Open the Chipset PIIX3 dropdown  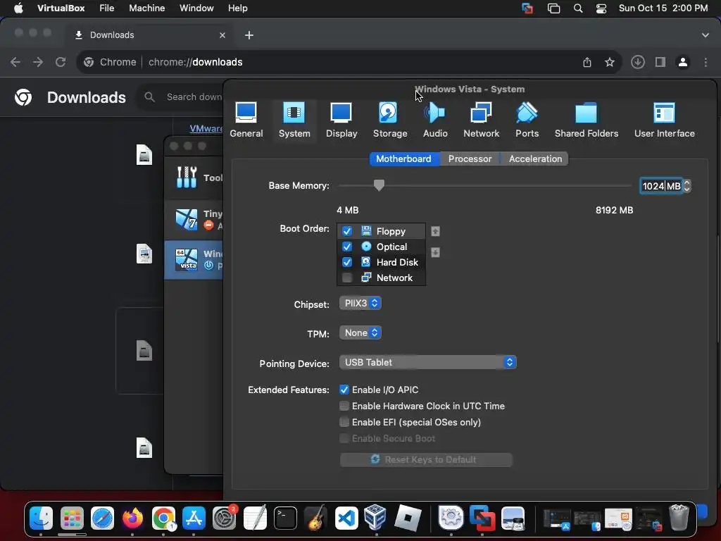[360, 304]
